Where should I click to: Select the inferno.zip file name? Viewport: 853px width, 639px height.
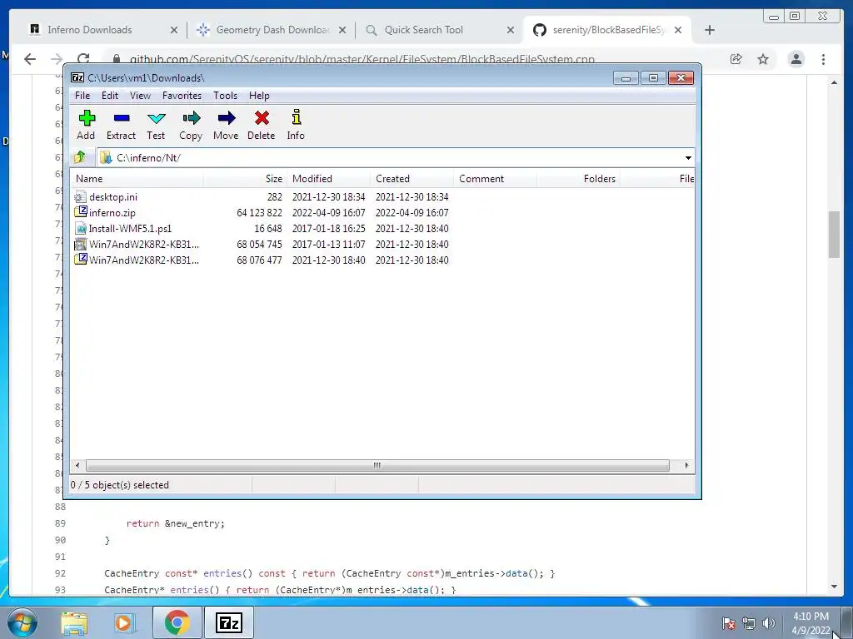pyautogui.click(x=112, y=212)
